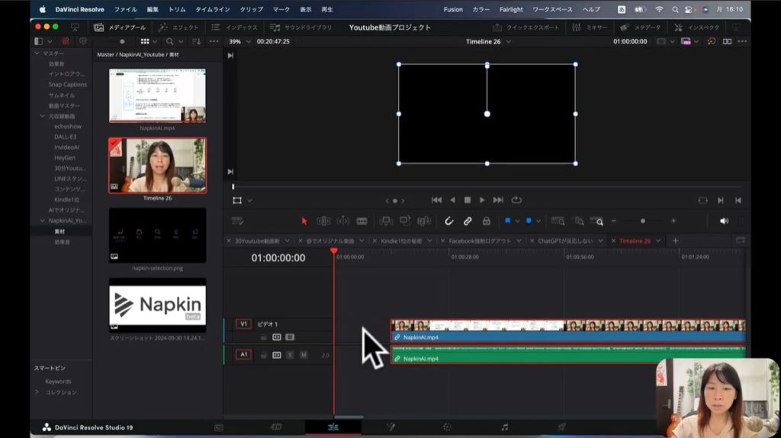This screenshot has width=781, height=438.
Task: Click the position lock padlock icon
Action: [x=486, y=221]
